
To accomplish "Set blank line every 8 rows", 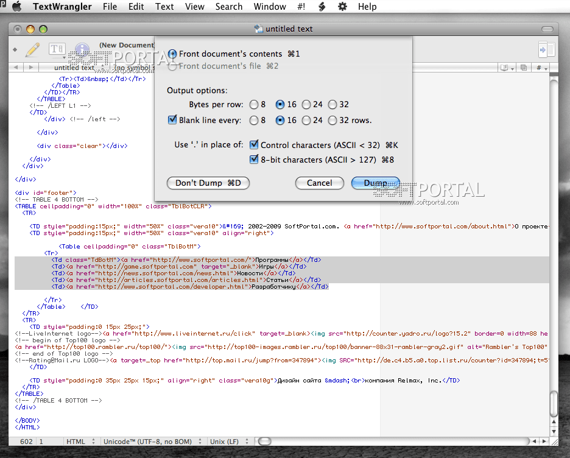I will click(x=254, y=121).
